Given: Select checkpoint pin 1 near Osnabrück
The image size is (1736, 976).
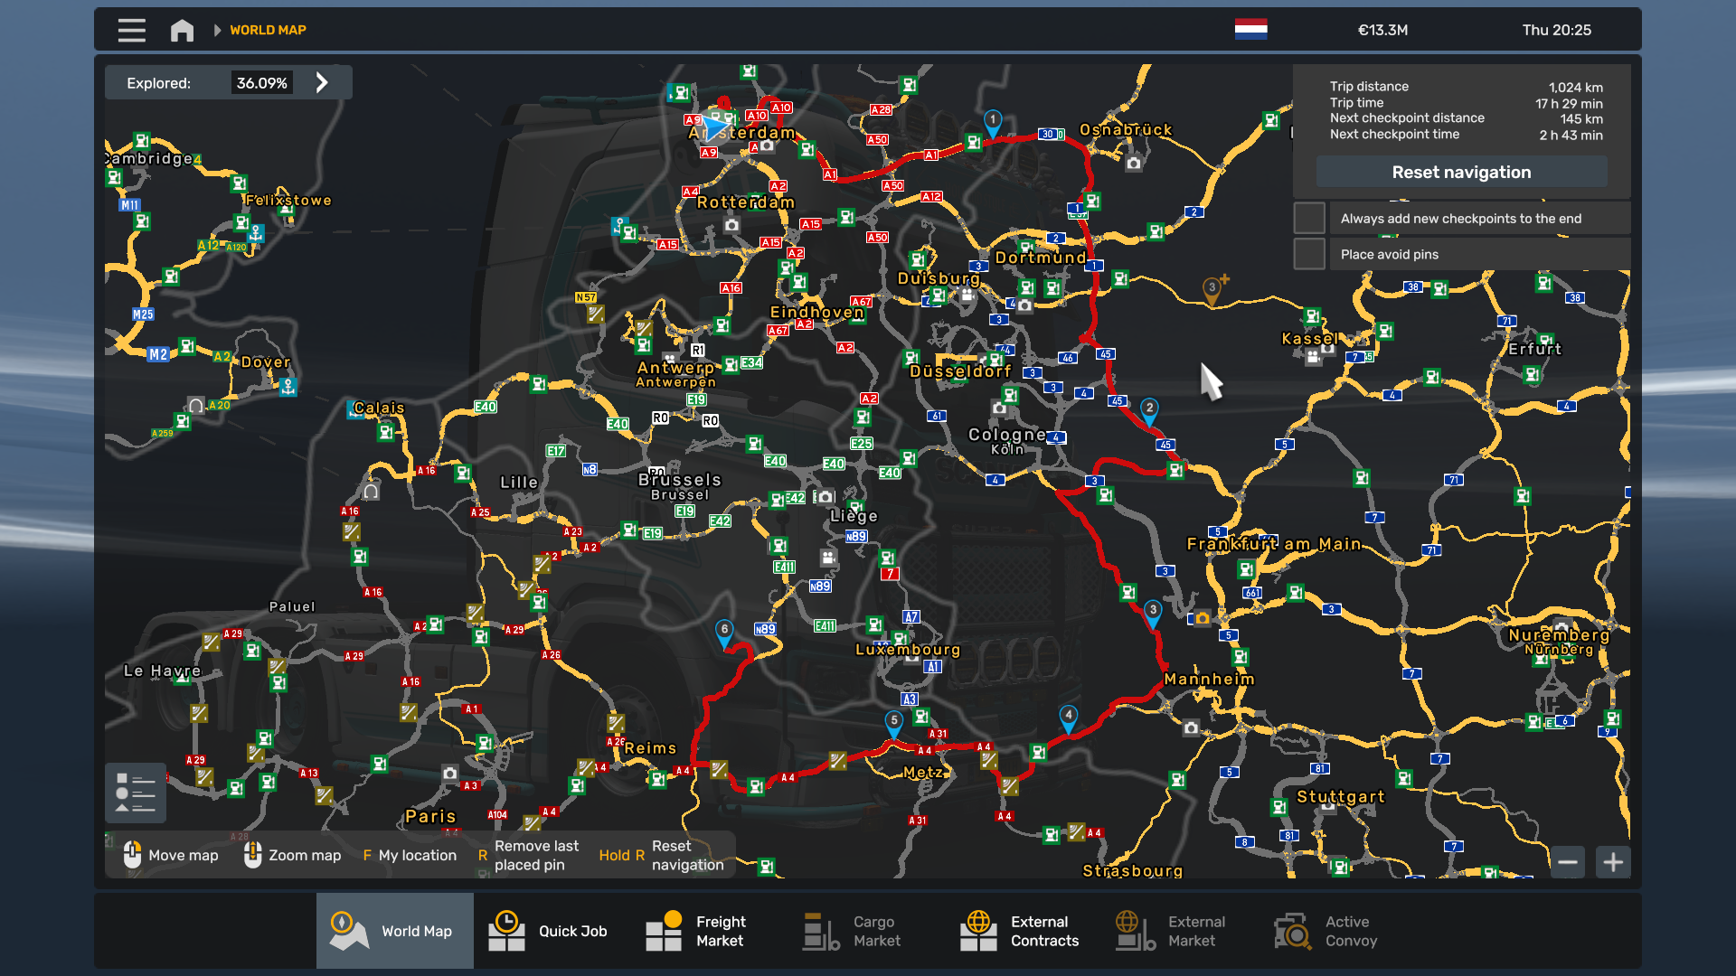Looking at the screenshot, I should 993,123.
